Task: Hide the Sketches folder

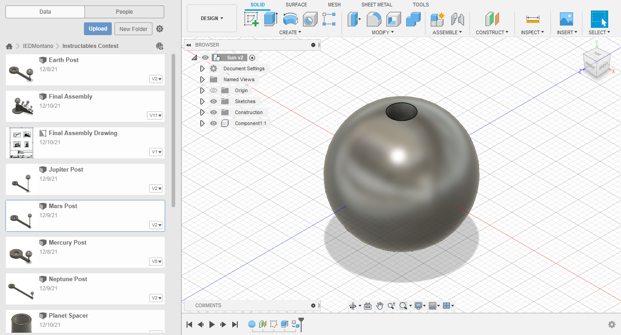Action: [213, 101]
